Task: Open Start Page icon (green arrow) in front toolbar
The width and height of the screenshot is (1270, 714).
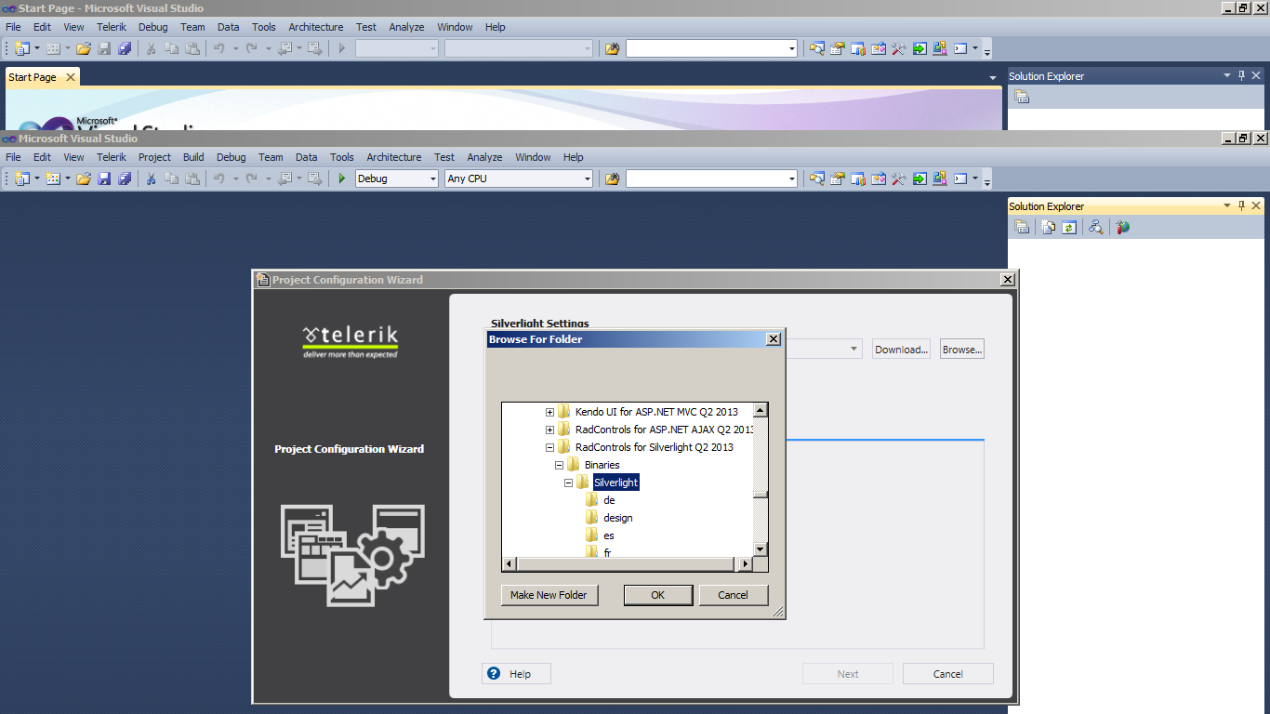Action: pos(919,178)
